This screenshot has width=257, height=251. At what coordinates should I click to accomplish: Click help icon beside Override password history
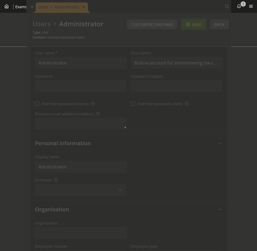93,104
